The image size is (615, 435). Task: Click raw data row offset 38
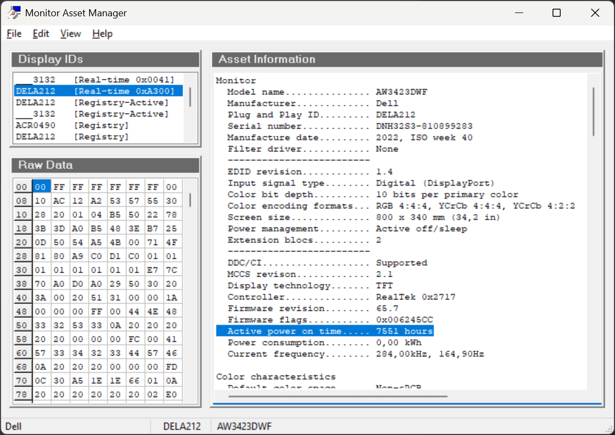22,284
